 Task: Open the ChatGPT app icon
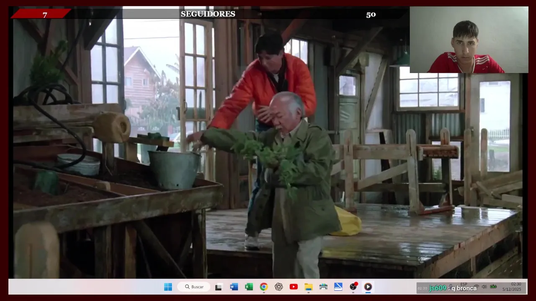(278, 287)
